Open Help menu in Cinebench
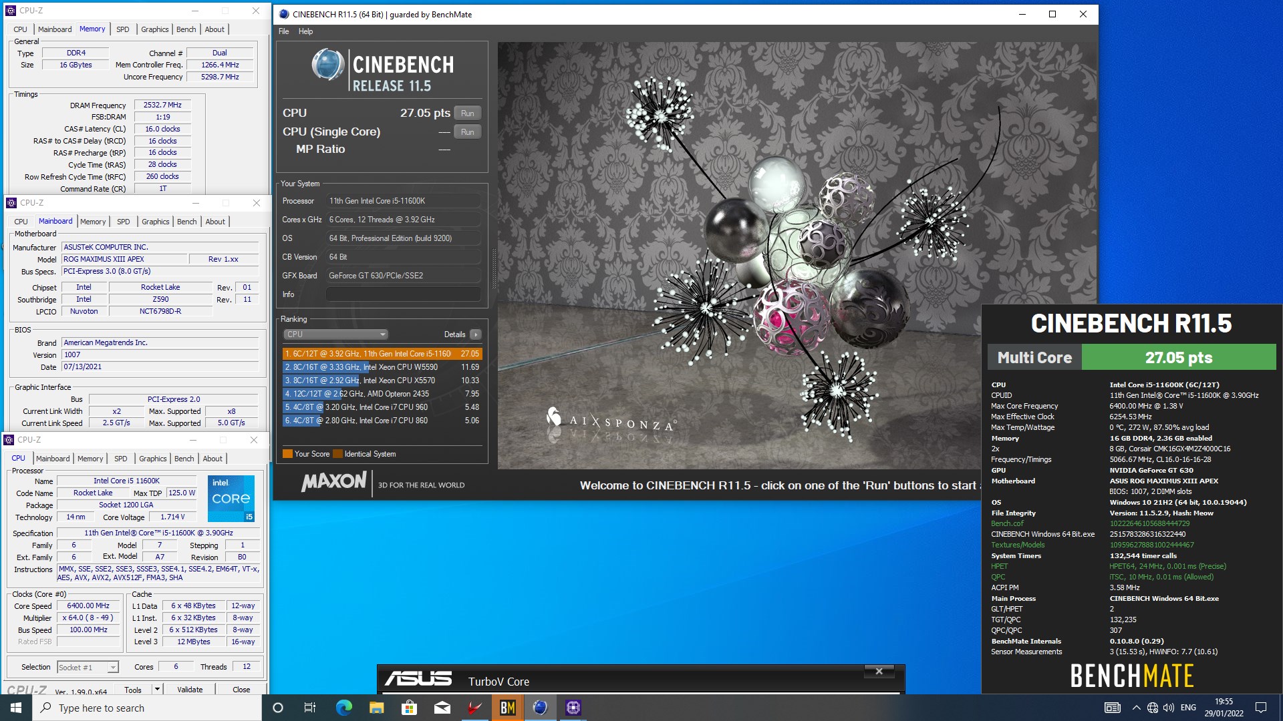The height and width of the screenshot is (721, 1283). click(305, 31)
